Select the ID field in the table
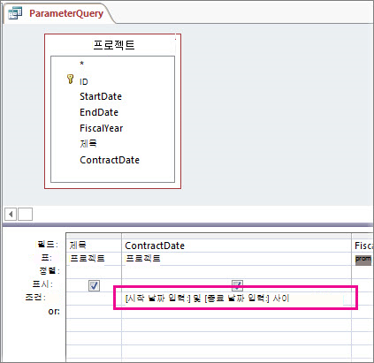This screenshot has width=374, height=363. 84,82
